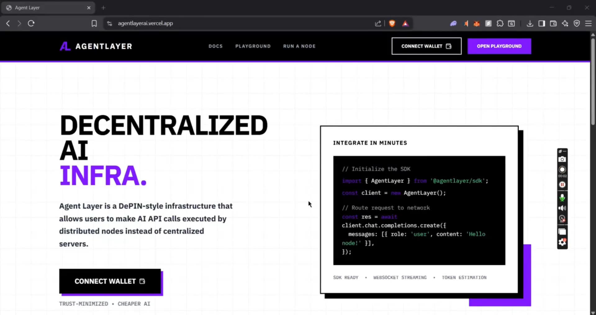This screenshot has width=596, height=315.
Task: Click the large black hero CONNECT WALLET button
Action: [x=110, y=281]
